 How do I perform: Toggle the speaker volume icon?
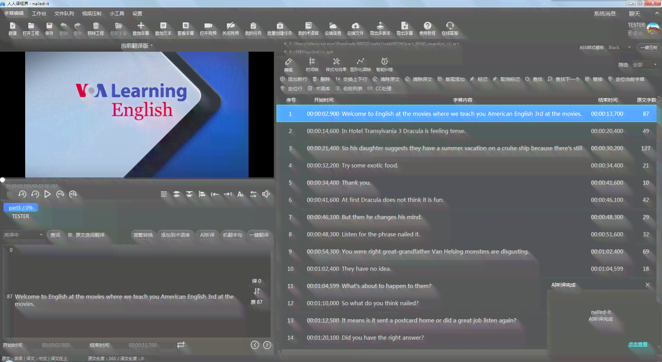[x=266, y=194]
